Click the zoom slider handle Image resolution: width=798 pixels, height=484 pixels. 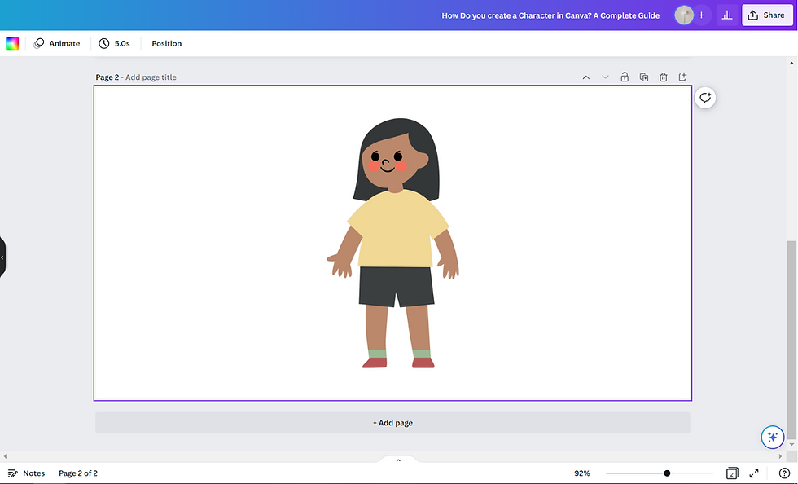pos(667,473)
